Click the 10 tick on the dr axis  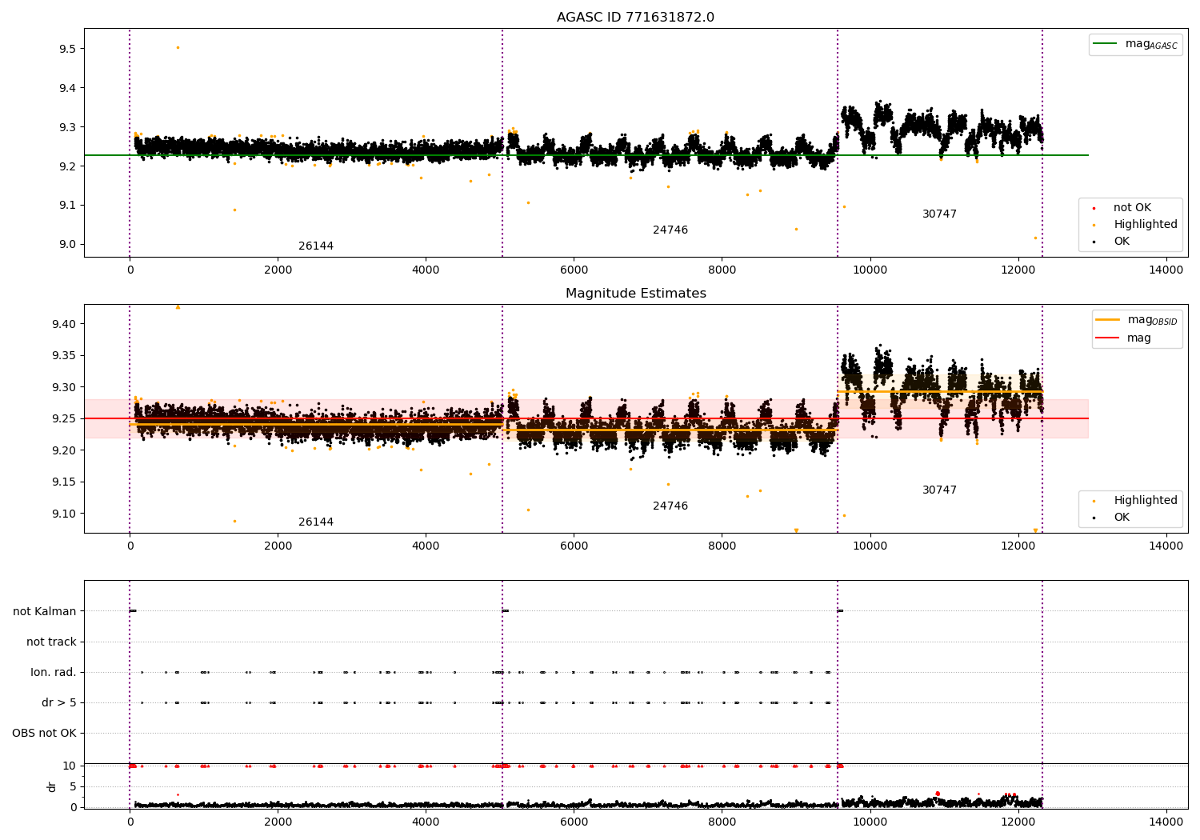70,766
